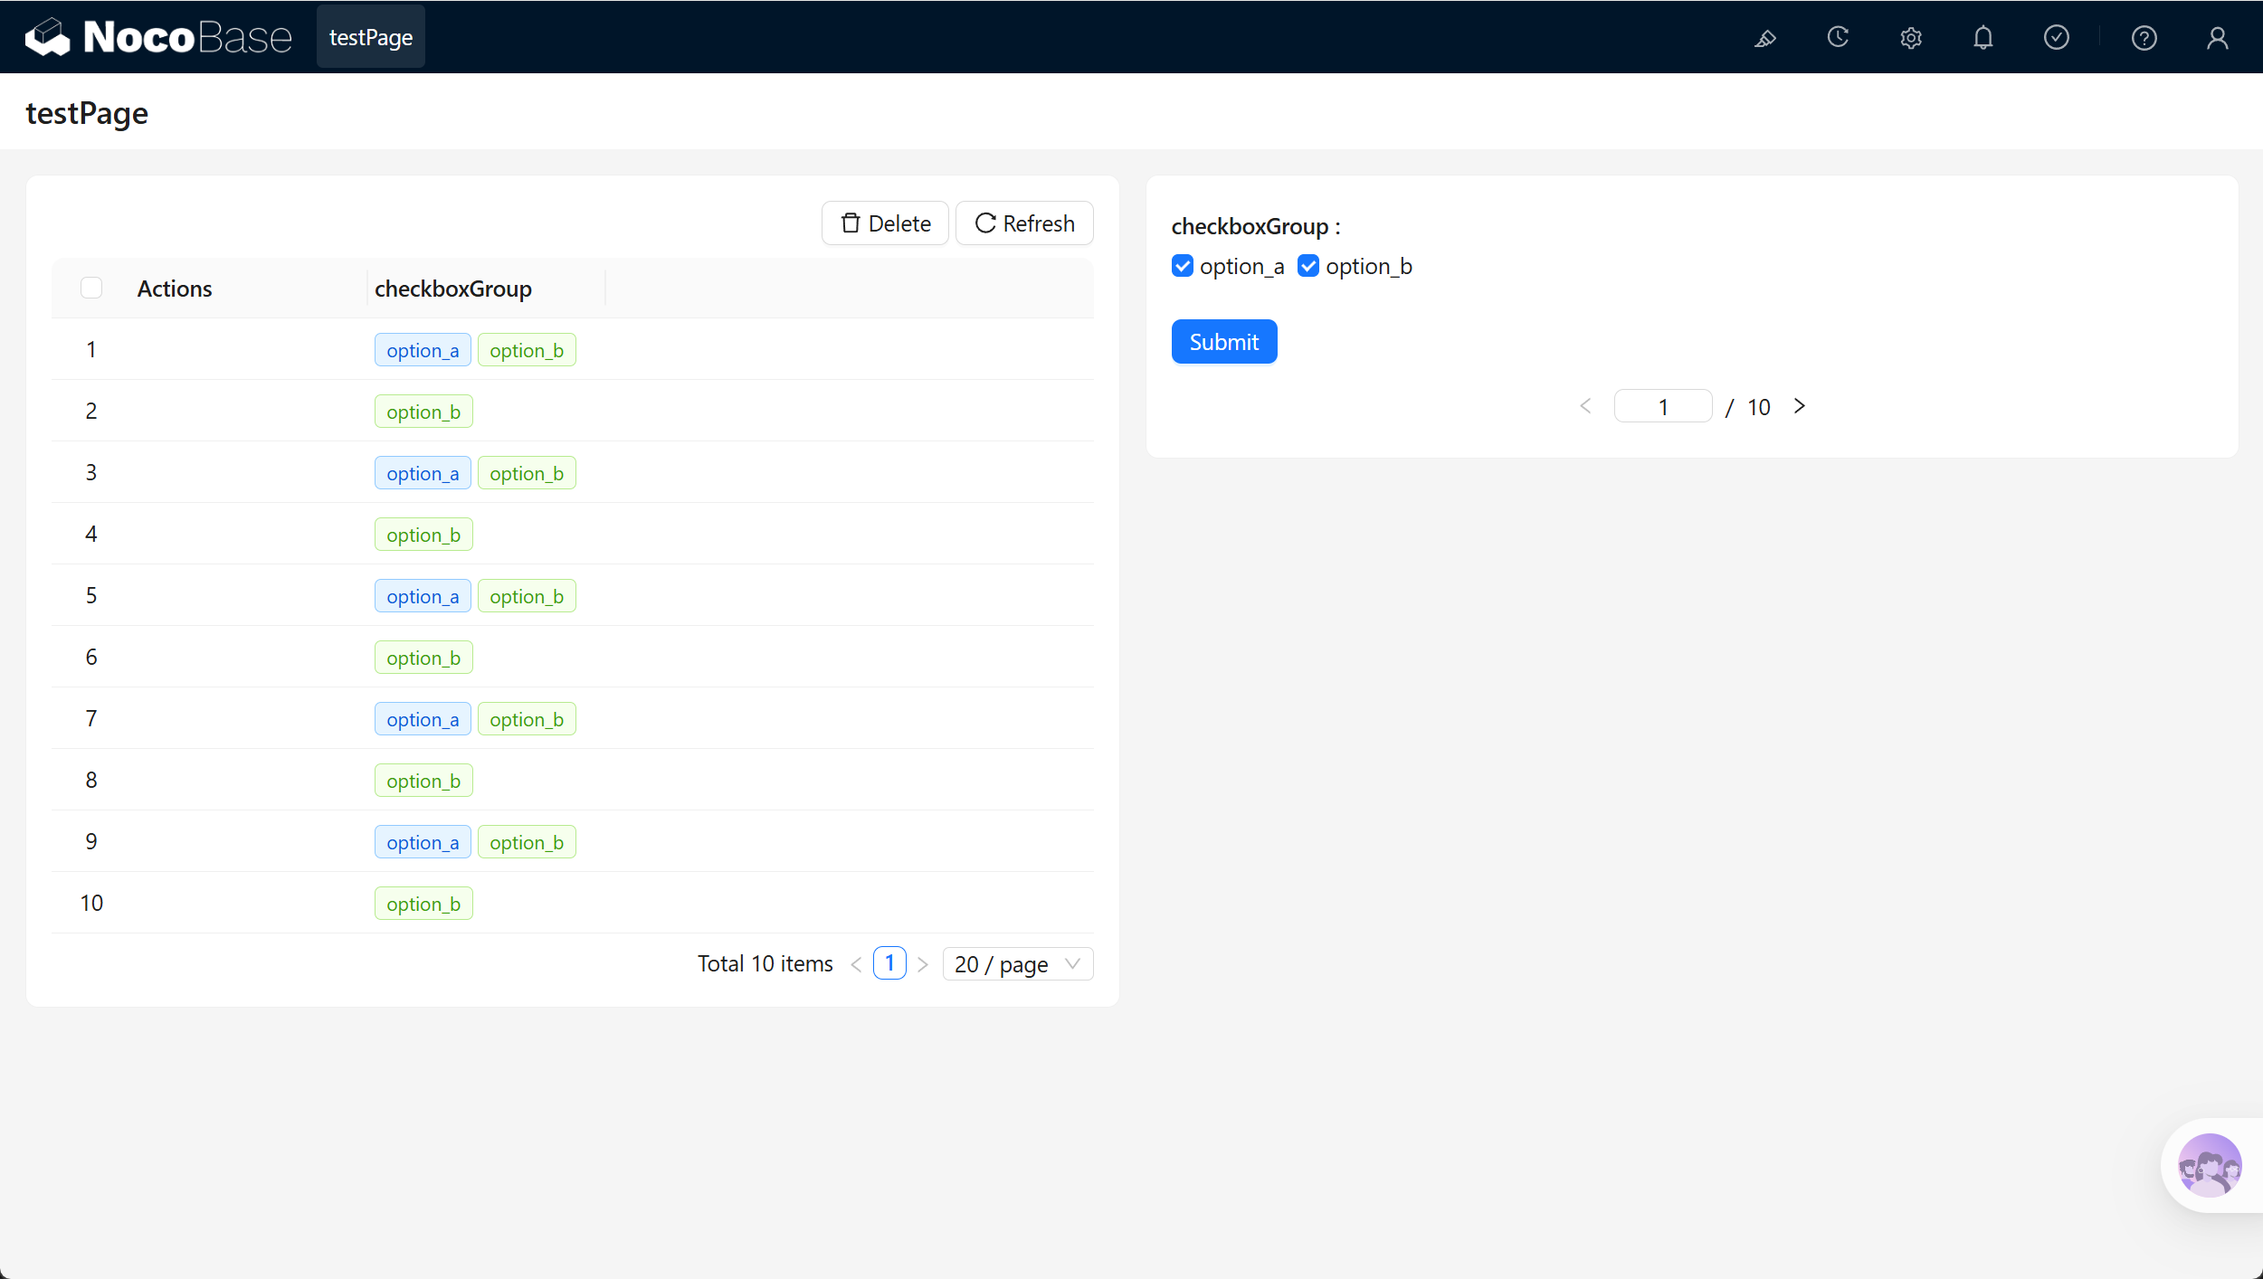
Task: Focus the form page number input field
Action: 1662,407
